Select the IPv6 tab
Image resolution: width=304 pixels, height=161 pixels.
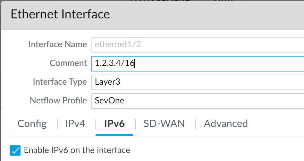[114, 124]
